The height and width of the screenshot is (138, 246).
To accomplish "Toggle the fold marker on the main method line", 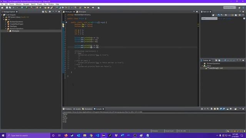I will (x=66, y=22).
